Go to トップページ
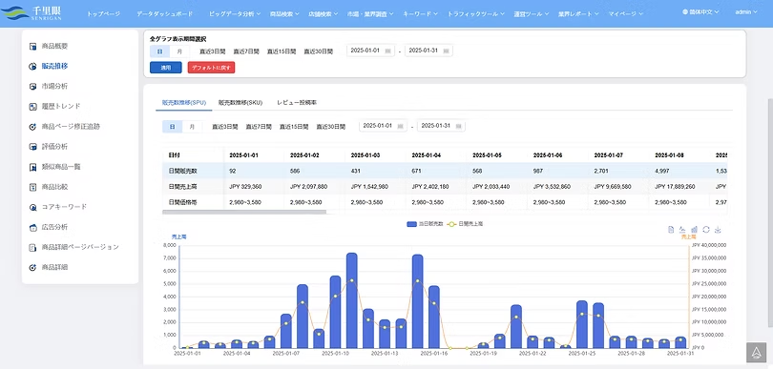This screenshot has width=773, height=369. (103, 13)
